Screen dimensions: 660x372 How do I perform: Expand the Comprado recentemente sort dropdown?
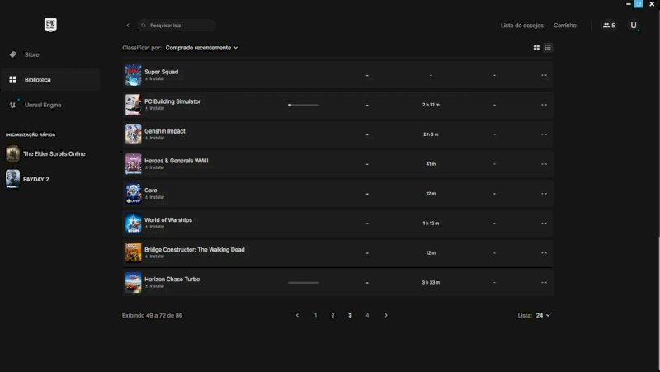click(201, 48)
